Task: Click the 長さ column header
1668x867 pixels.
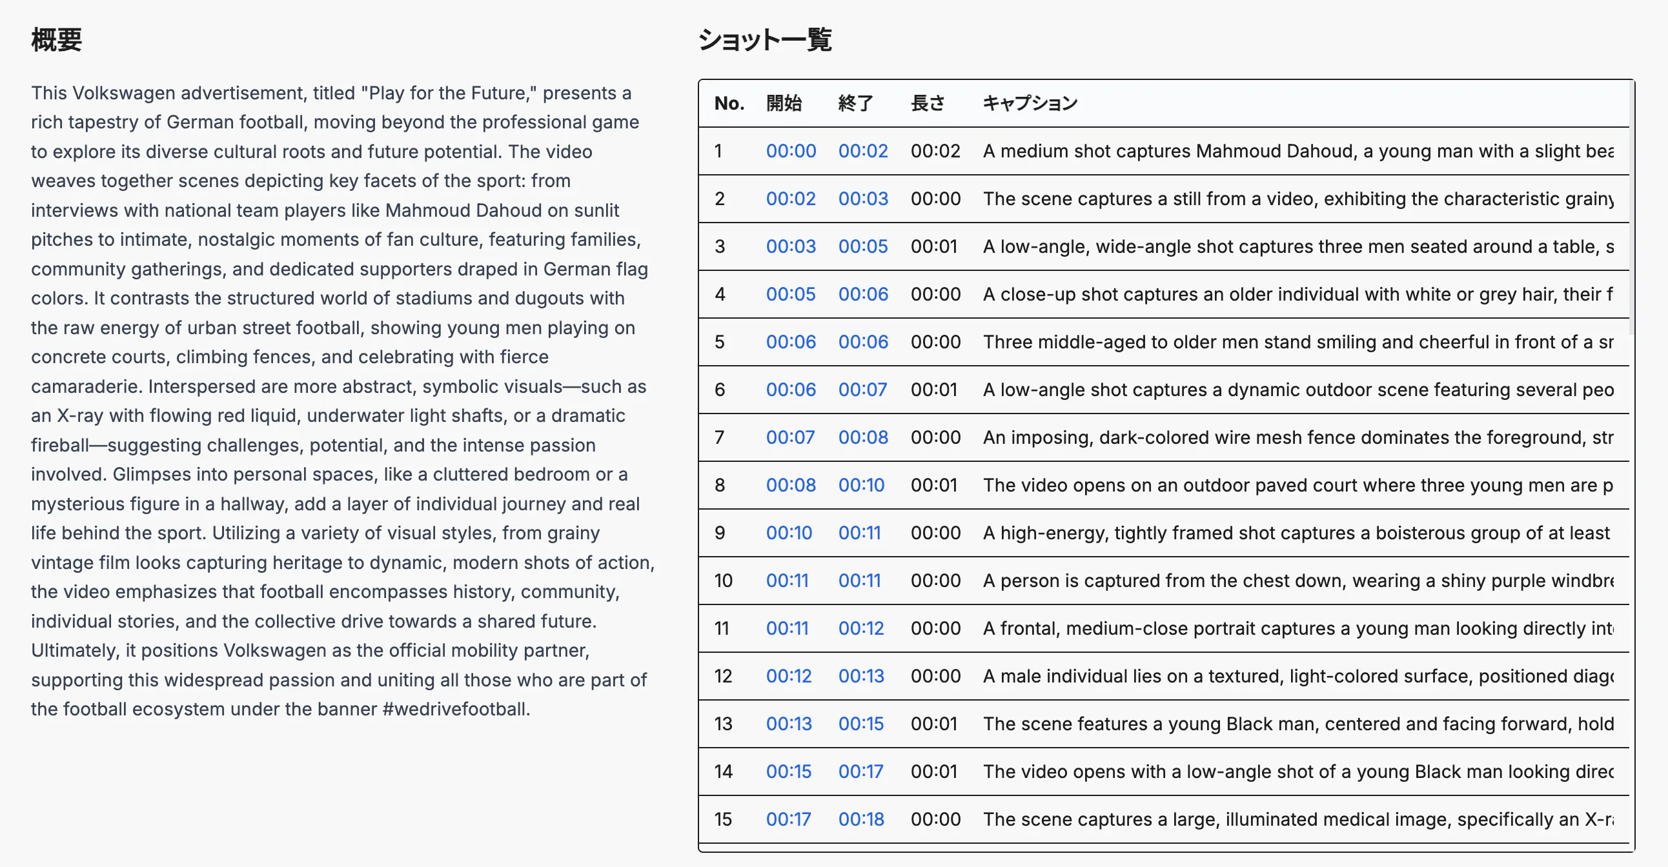Action: coord(928,103)
